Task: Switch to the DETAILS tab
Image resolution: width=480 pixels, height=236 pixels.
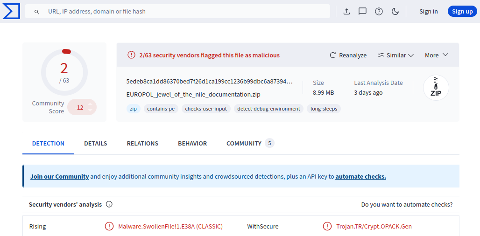Action: click(x=96, y=144)
